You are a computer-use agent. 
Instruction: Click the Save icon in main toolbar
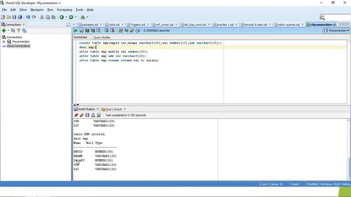click(x=14, y=17)
